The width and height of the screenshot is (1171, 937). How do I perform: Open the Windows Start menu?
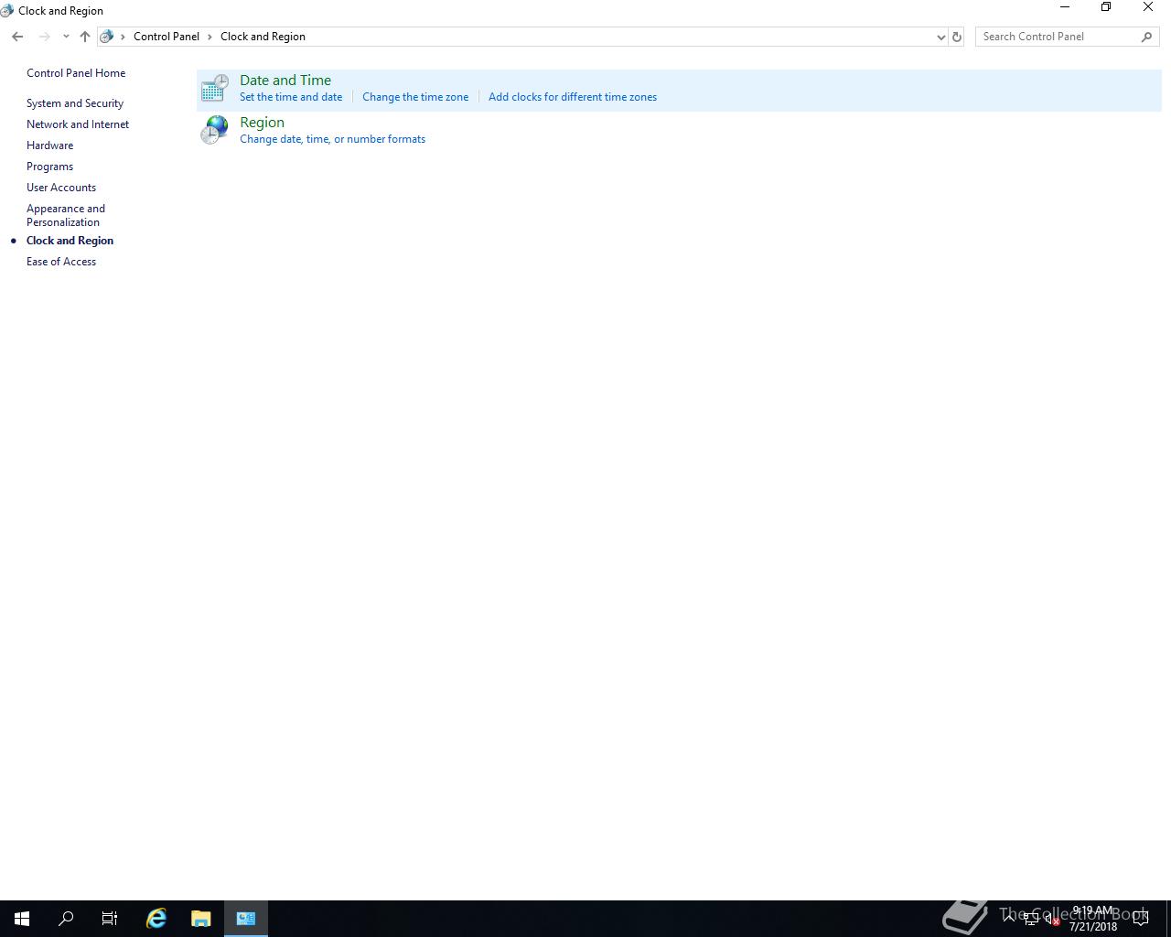[x=22, y=919]
